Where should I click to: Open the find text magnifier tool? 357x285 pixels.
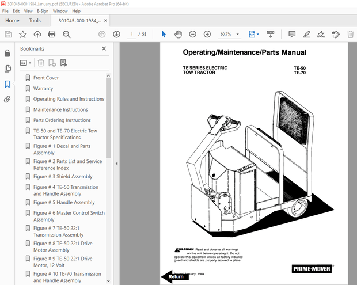tap(66, 35)
